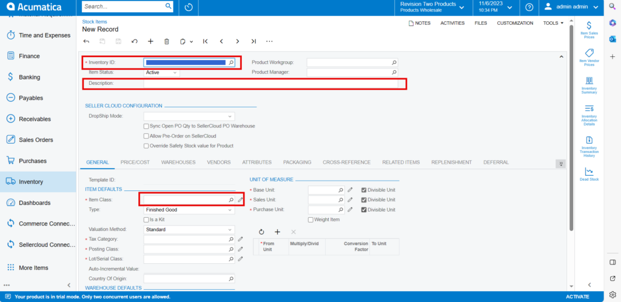The height and width of the screenshot is (302, 621).
Task: Click the help question mark icon
Action: (529, 7)
